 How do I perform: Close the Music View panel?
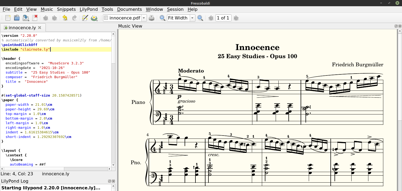[x=400, y=26]
